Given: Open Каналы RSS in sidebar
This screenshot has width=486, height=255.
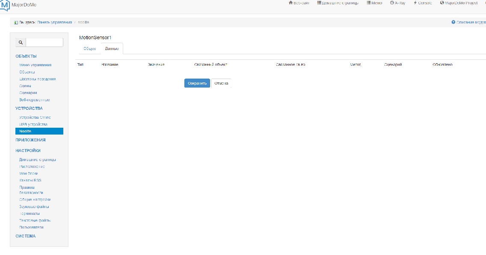Looking at the screenshot, I should point(30,180).
